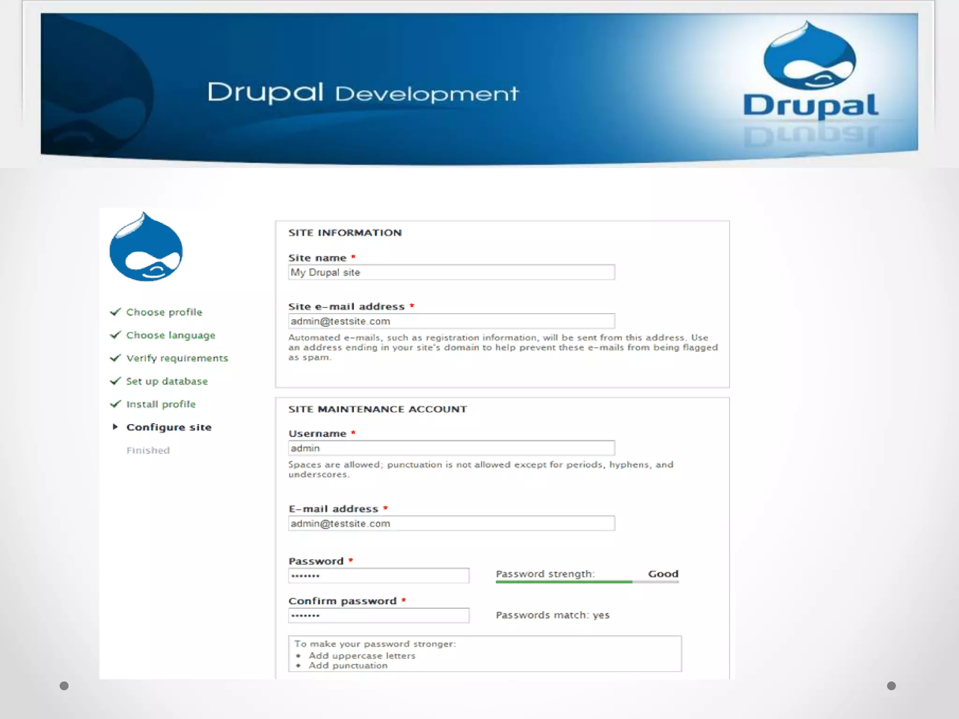Screen dimensions: 959x719
Task: Click the large Drupal logo in banner
Action: [x=810, y=70]
